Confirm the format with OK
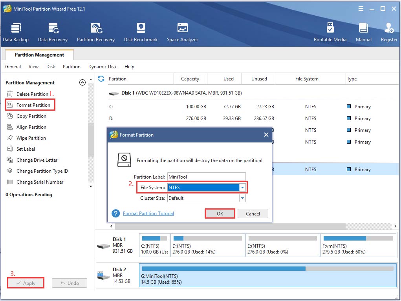 pos(220,213)
